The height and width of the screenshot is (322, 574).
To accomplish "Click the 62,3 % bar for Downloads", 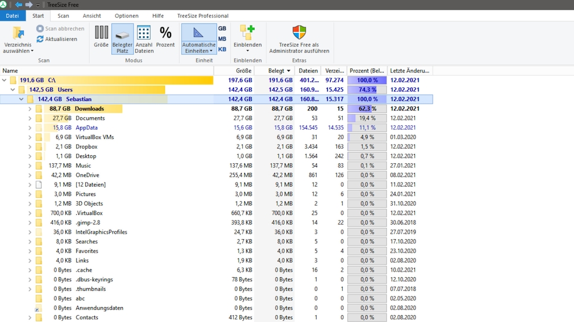I will [x=367, y=108].
